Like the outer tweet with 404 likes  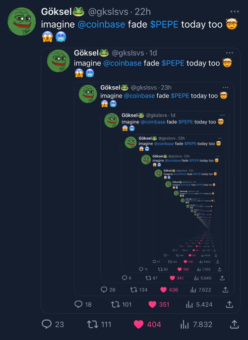(x=139, y=324)
